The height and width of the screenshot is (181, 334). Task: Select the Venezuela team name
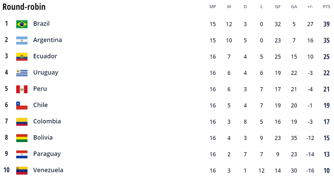(x=48, y=170)
